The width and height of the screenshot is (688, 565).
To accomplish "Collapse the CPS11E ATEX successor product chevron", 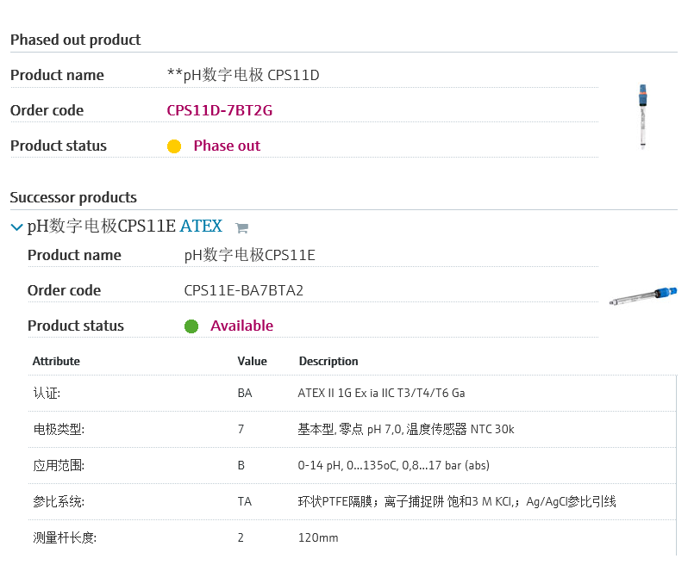I will tap(16, 227).
